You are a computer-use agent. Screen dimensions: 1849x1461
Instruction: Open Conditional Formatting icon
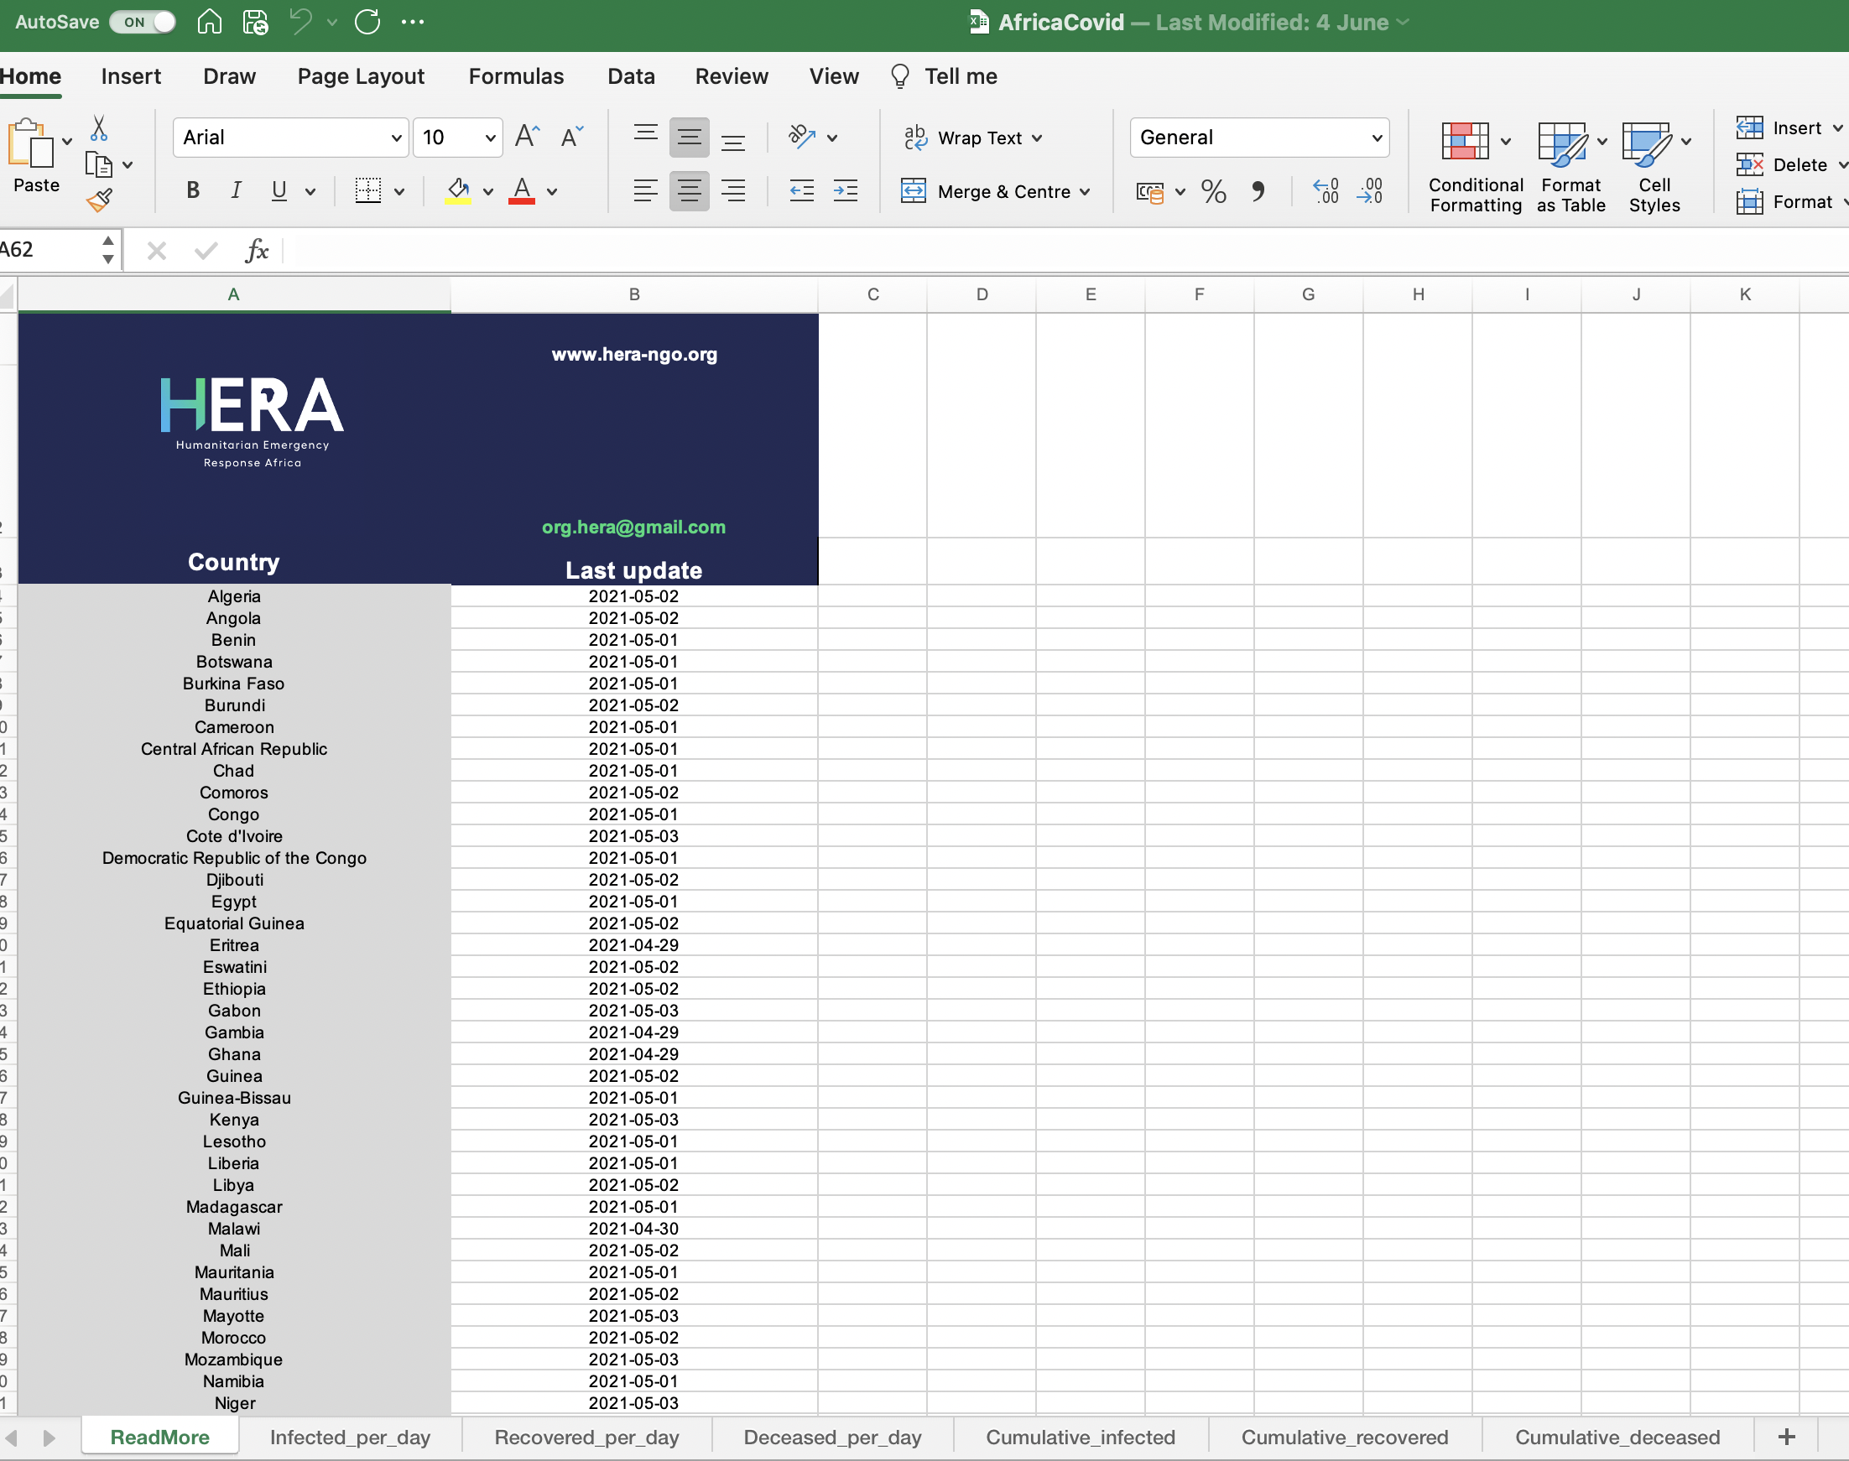[1465, 141]
